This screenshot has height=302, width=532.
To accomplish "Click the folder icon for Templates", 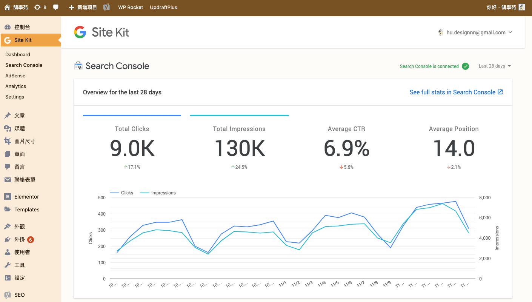I will click(x=8, y=210).
